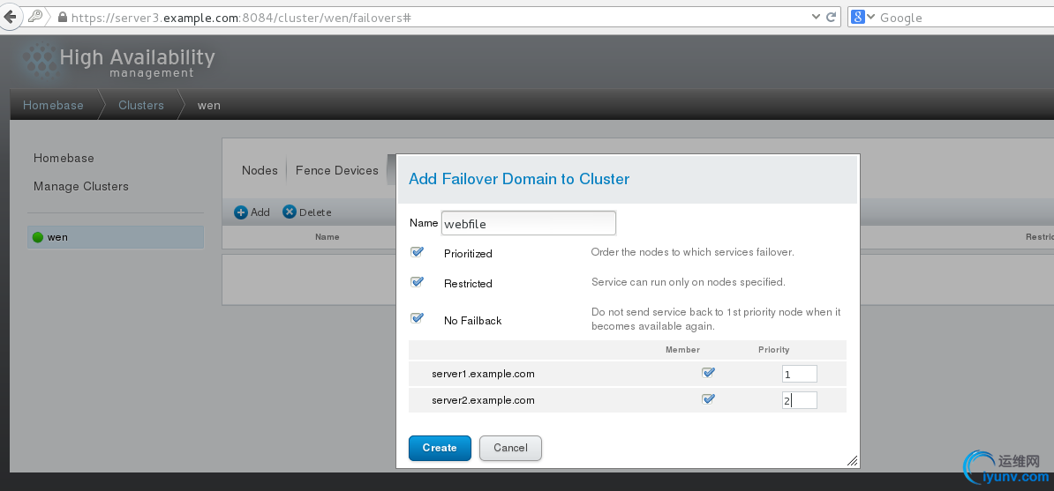Click the Create button
This screenshot has width=1054, height=491.
pos(440,448)
